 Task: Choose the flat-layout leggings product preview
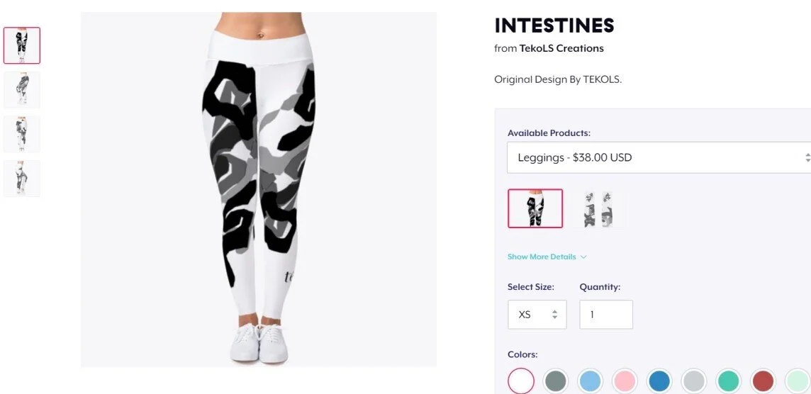(598, 208)
